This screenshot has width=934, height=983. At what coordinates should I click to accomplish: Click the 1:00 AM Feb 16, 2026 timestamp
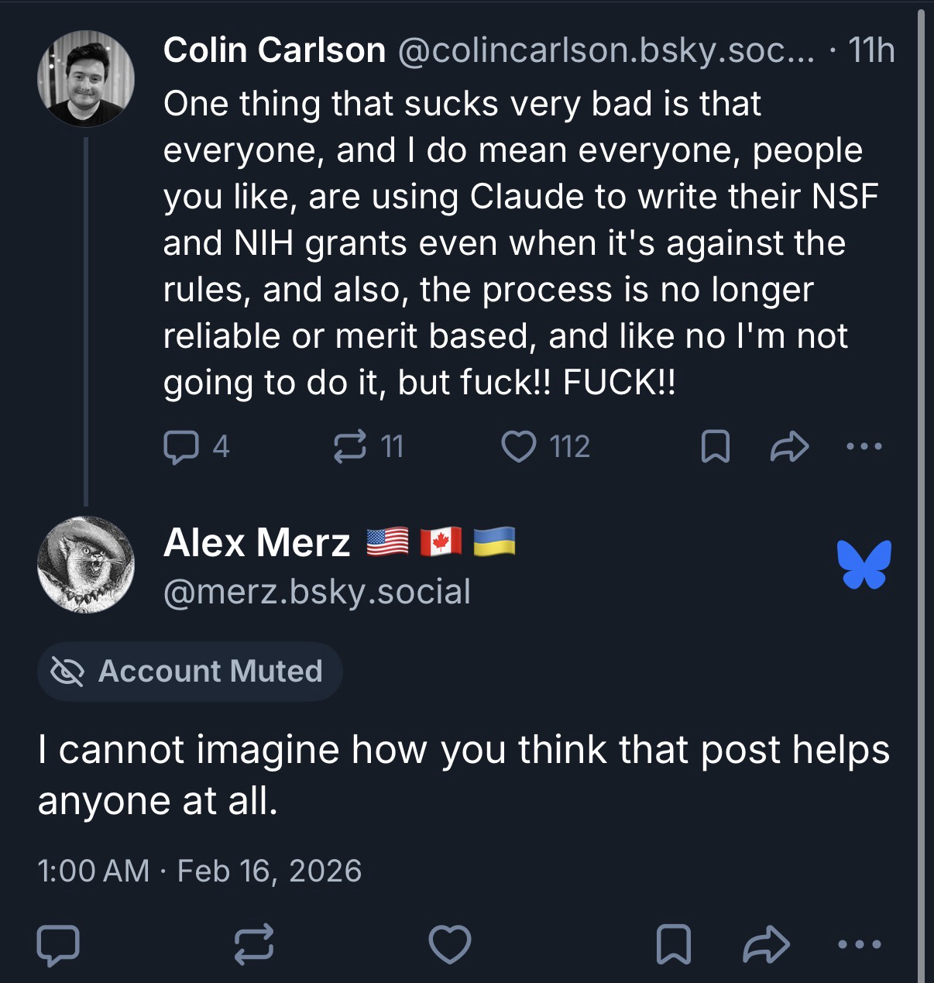tap(199, 871)
